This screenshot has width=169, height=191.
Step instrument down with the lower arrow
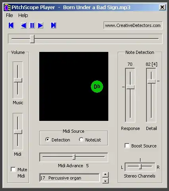[x=106, y=181]
